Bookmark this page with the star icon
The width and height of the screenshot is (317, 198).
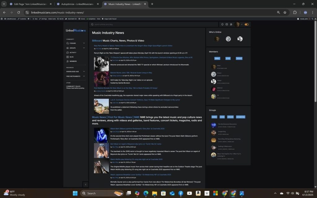pos(285,12)
